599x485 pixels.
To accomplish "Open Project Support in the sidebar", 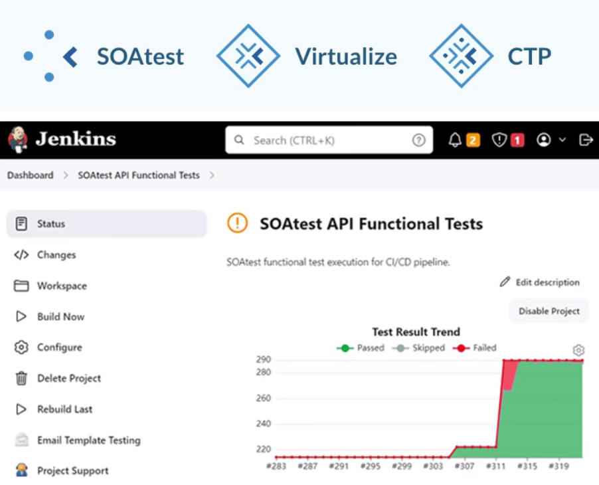I will coord(73,470).
